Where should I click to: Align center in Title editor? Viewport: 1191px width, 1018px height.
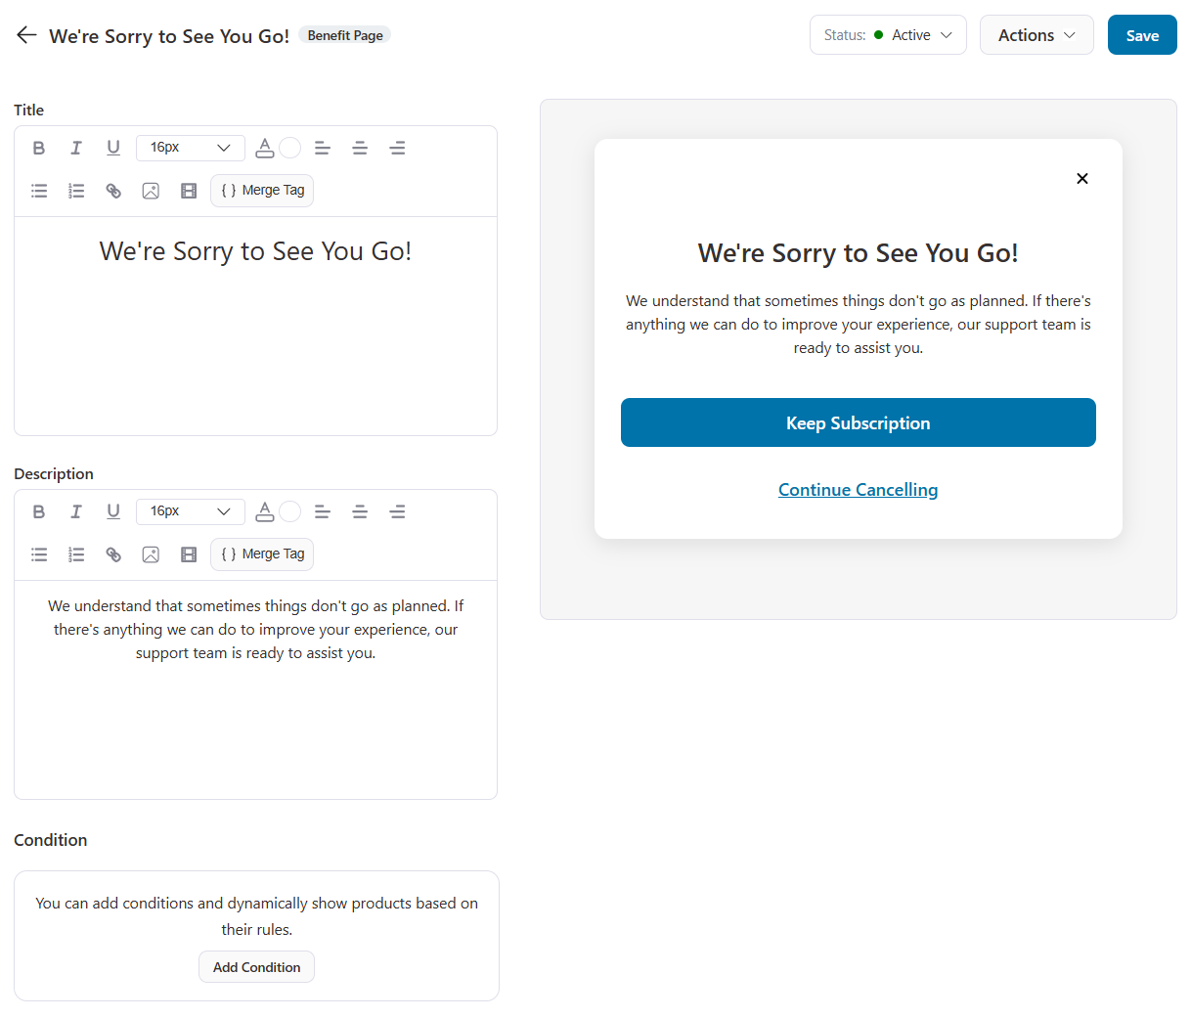[360, 148]
